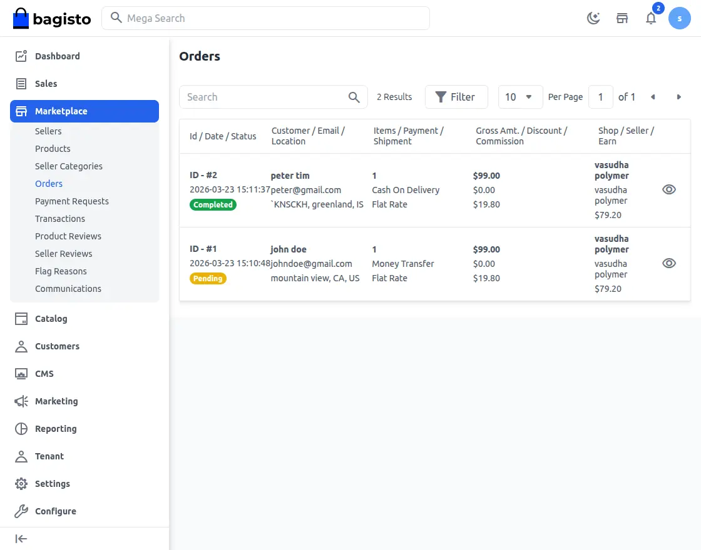Toggle dark mode moon icon

593,18
